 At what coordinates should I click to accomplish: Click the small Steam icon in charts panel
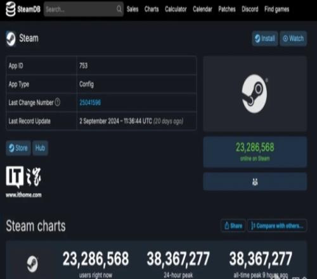32,264
